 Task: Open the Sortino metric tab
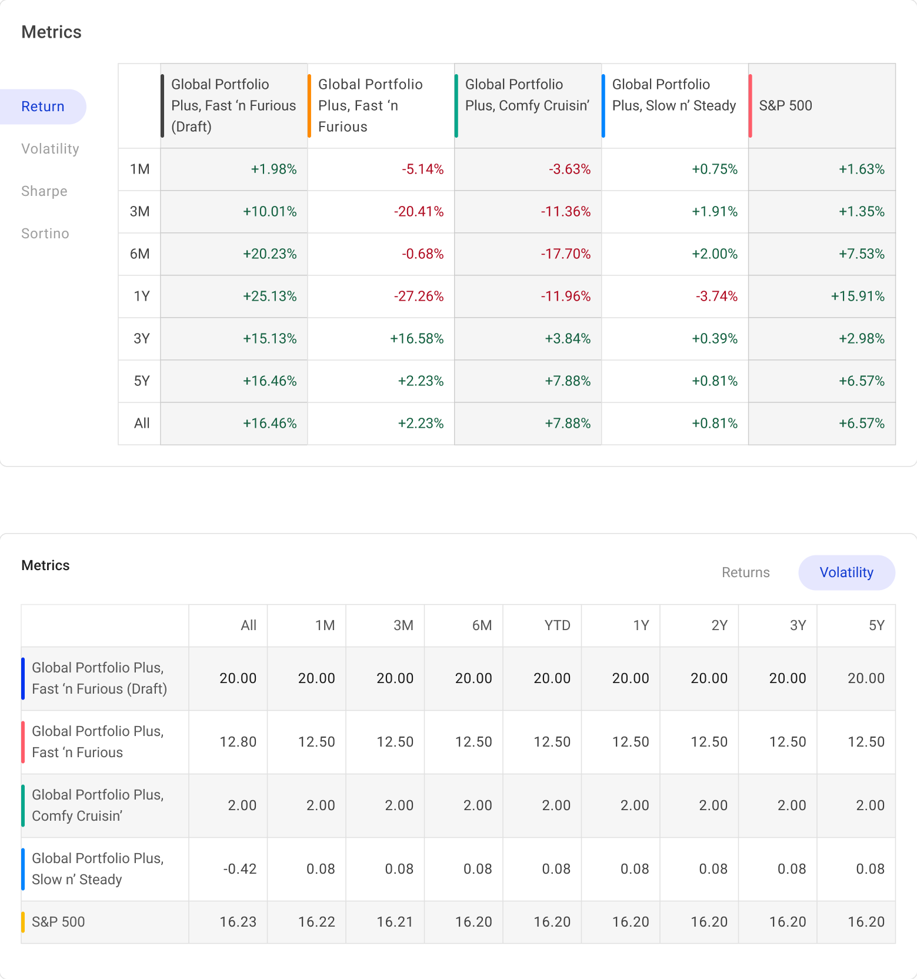click(45, 234)
